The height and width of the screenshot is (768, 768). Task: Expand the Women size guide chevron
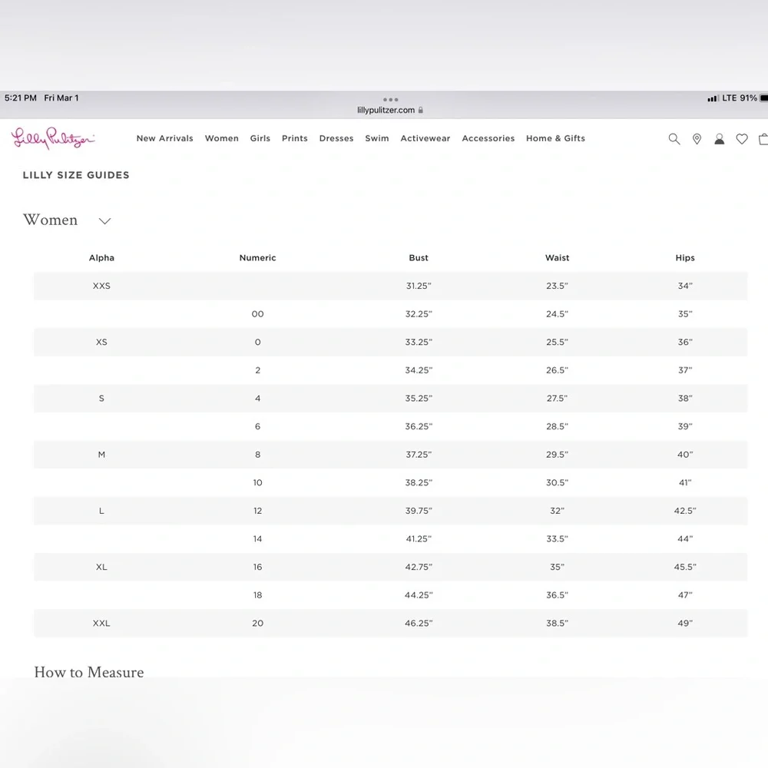click(104, 221)
